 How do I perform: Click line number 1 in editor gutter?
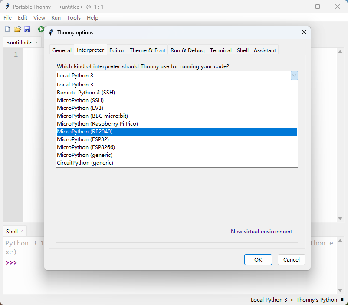(16, 54)
